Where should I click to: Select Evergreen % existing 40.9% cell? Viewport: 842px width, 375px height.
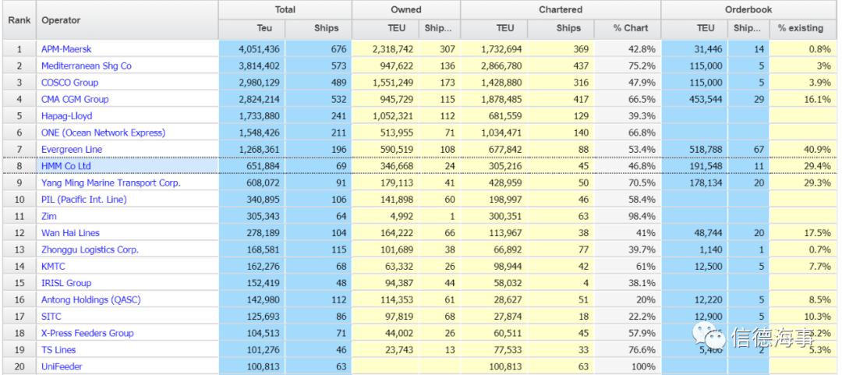coord(803,149)
